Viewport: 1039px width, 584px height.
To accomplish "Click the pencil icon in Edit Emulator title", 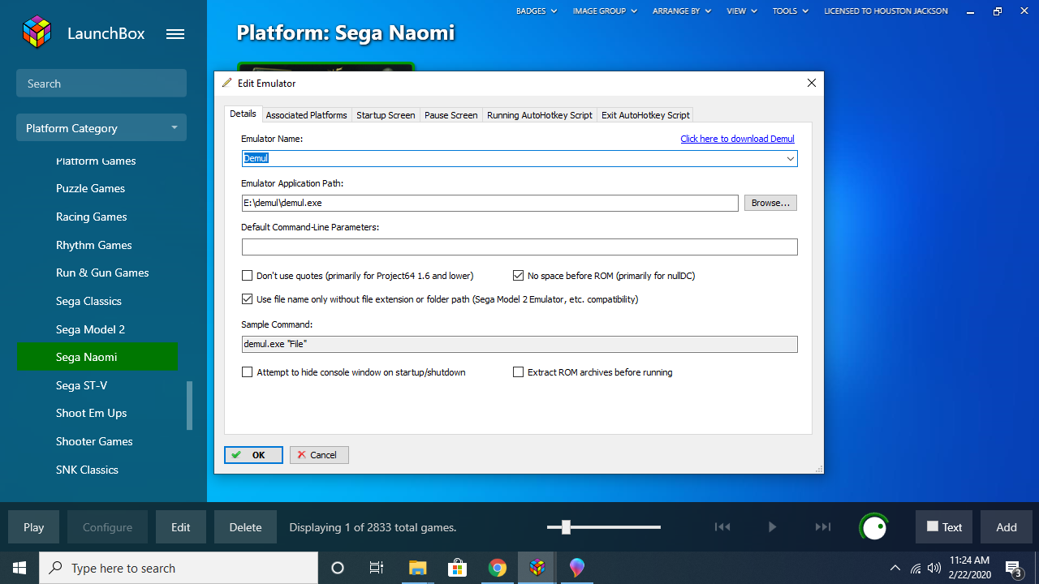I will (x=227, y=83).
